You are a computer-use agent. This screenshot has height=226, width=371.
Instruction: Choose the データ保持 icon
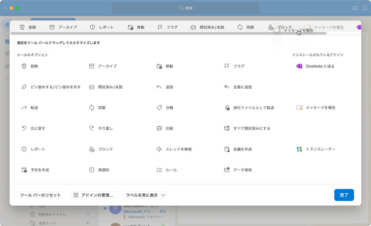(x=227, y=170)
